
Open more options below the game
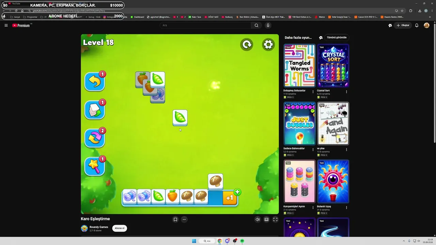[x=184, y=219]
